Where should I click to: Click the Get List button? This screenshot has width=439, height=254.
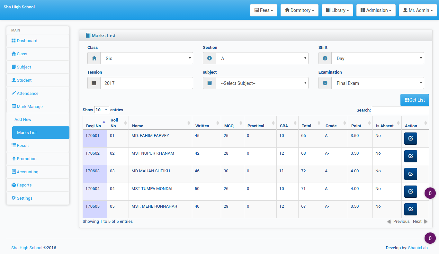click(x=415, y=100)
